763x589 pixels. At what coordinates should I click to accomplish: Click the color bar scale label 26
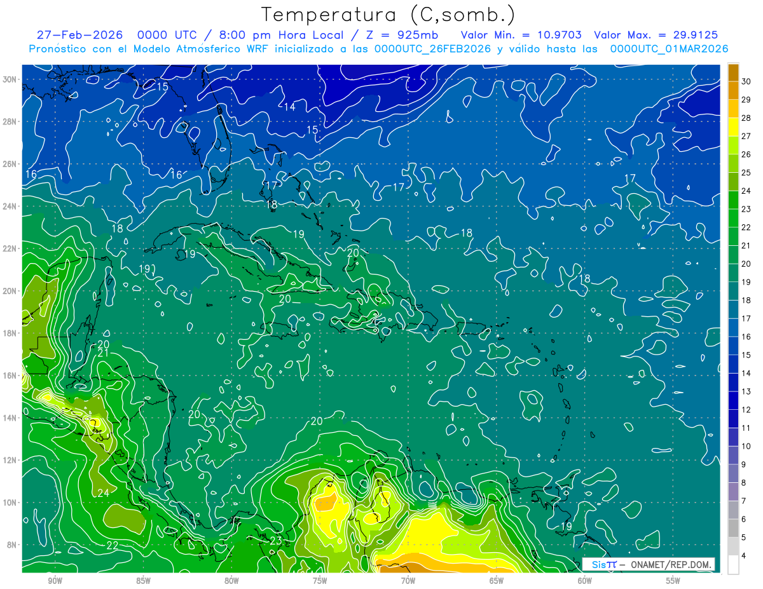click(x=746, y=154)
